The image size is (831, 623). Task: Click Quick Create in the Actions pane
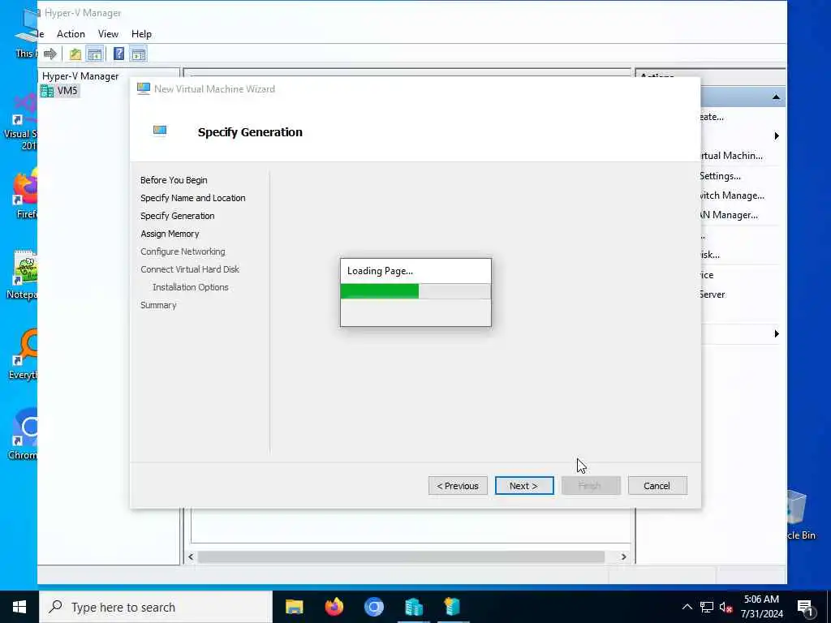coord(712,117)
